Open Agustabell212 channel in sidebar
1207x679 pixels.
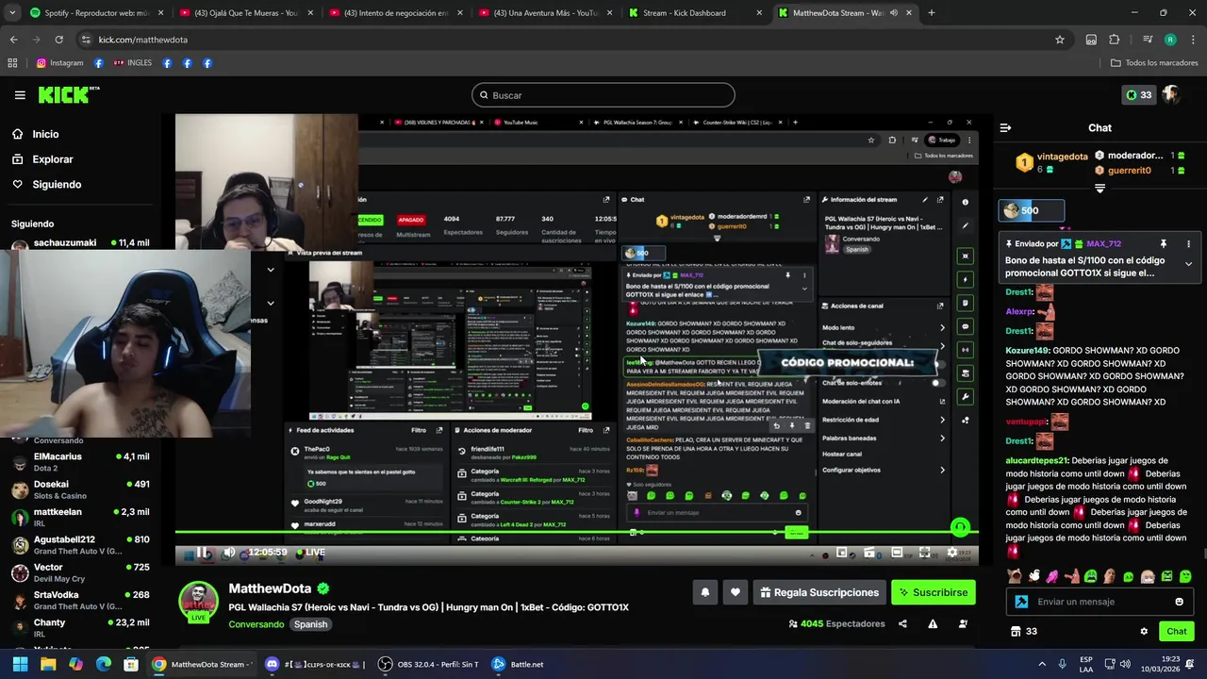pos(80,545)
